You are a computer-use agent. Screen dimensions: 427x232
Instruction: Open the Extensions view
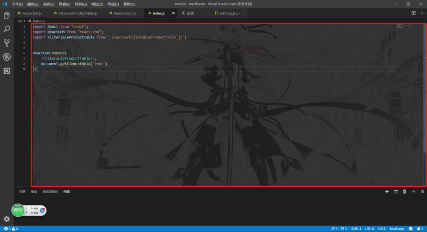pyautogui.click(x=7, y=71)
